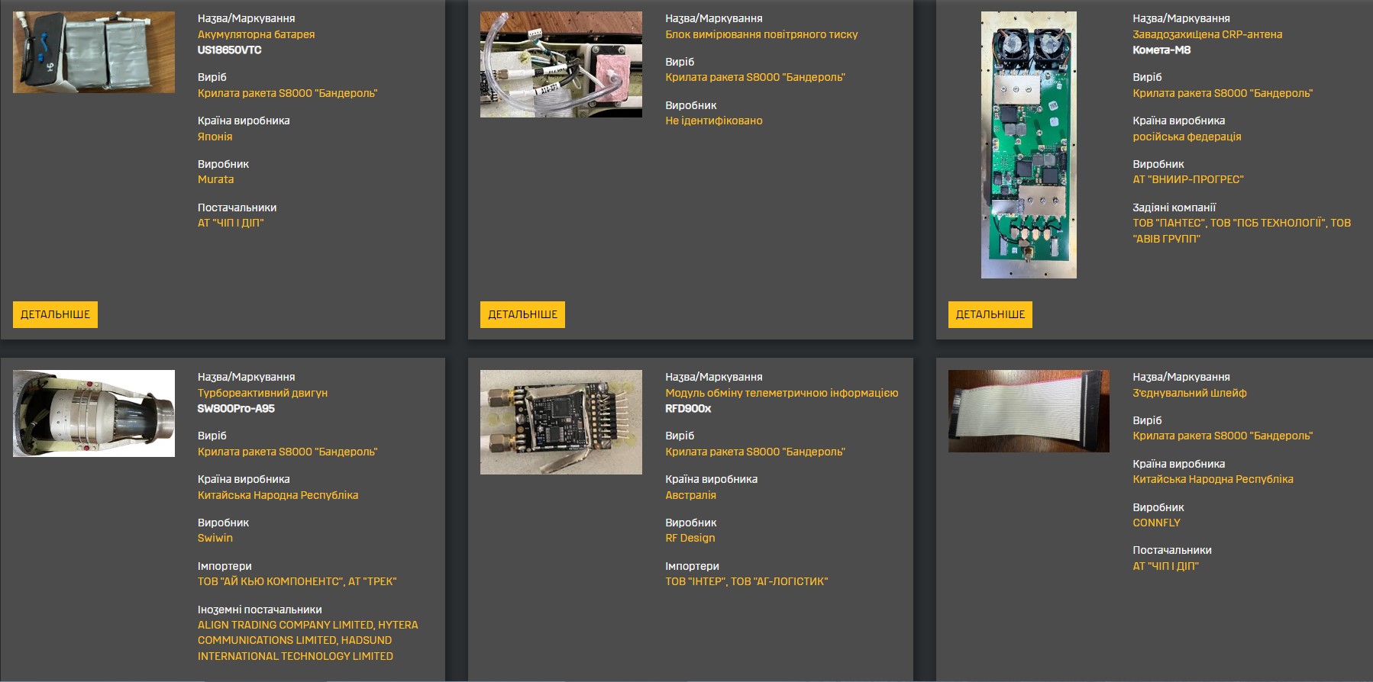Open details for the US18650VTC battery card

point(55,314)
